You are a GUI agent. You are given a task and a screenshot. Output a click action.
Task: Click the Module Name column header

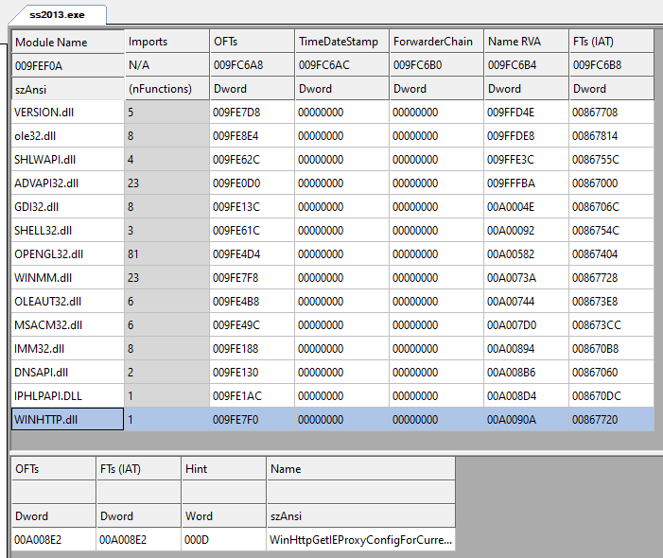pyautogui.click(x=68, y=42)
